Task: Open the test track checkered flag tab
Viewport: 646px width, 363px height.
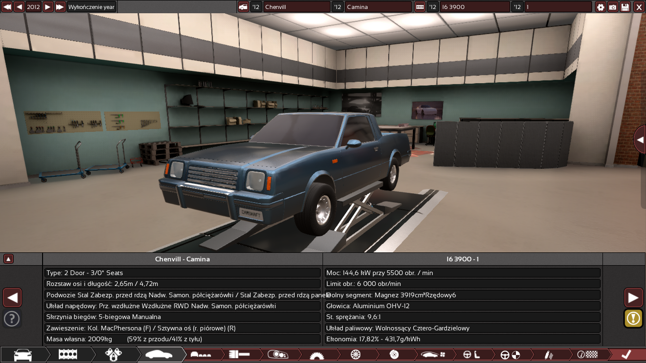Action: (587, 354)
